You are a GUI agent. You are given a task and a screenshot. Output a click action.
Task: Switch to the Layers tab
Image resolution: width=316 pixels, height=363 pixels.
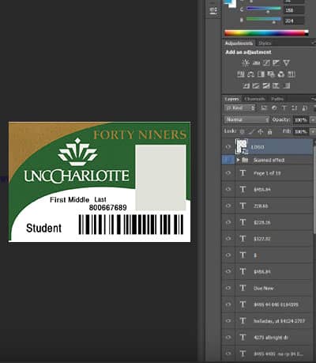231,99
